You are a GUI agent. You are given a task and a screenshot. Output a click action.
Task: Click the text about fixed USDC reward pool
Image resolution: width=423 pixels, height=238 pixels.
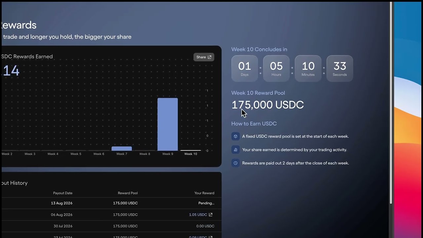(295, 136)
